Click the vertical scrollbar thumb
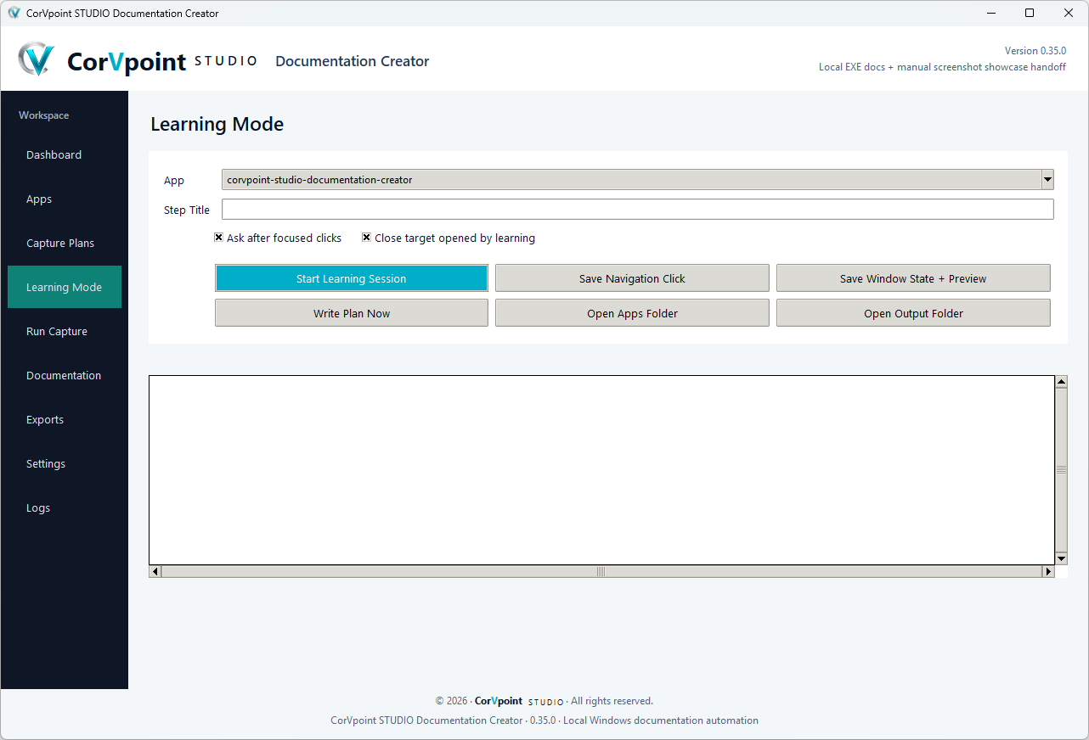Viewport: 1089px width, 740px height. tap(1061, 470)
